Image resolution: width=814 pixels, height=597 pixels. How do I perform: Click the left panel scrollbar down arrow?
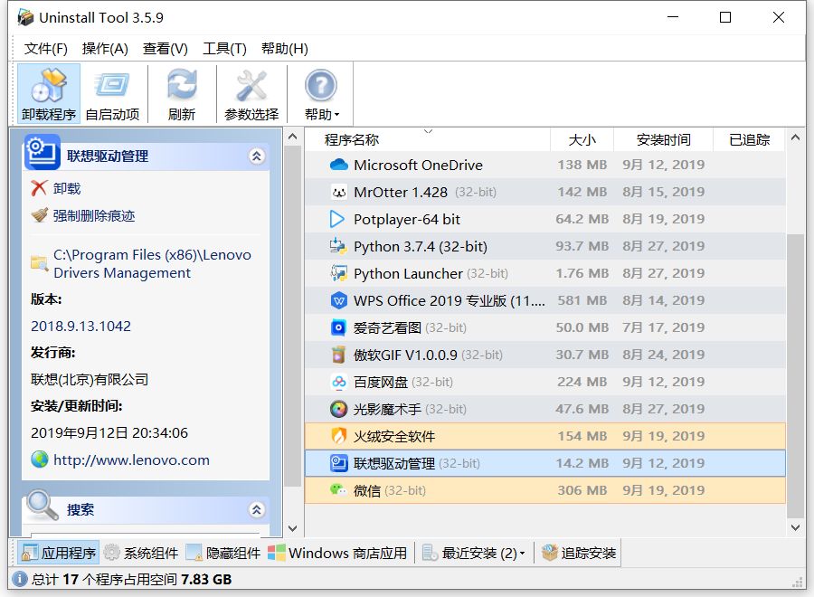coord(293,528)
